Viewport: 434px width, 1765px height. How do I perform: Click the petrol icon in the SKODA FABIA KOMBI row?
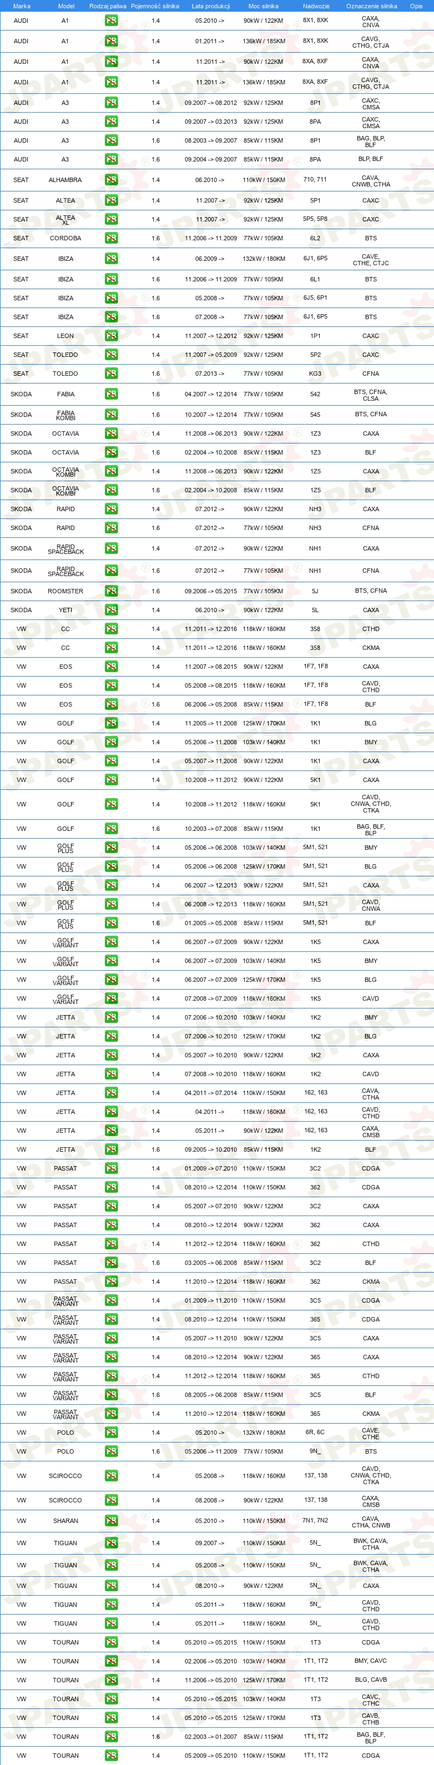click(x=111, y=415)
